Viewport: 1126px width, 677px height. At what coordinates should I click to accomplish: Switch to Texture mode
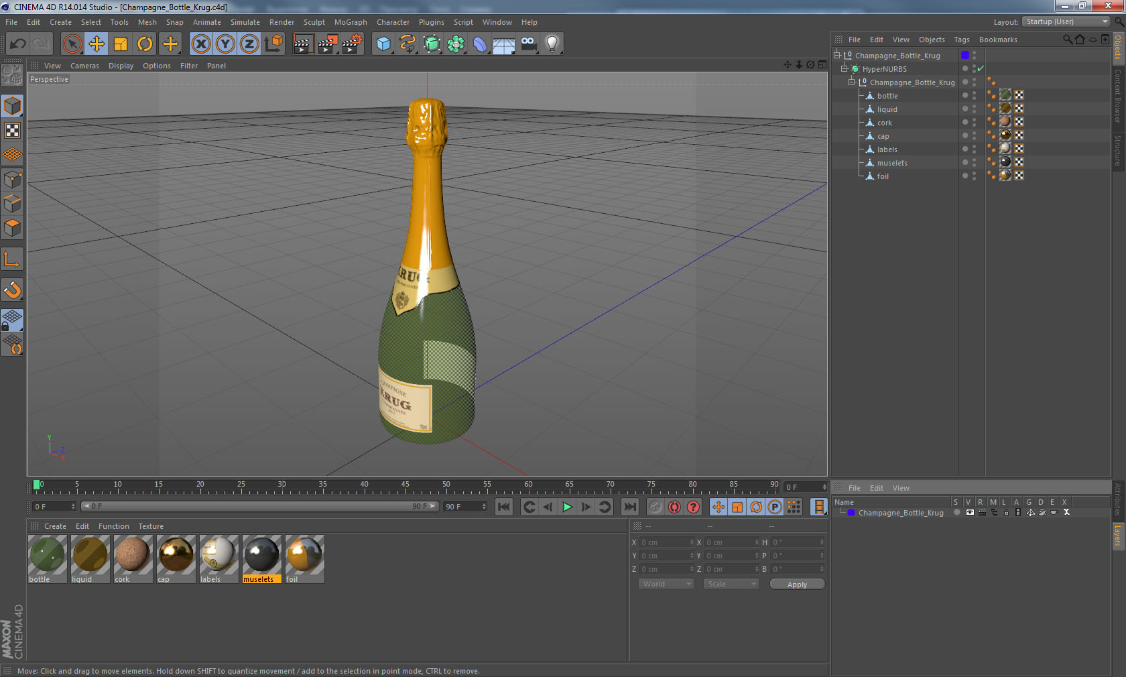[12, 130]
